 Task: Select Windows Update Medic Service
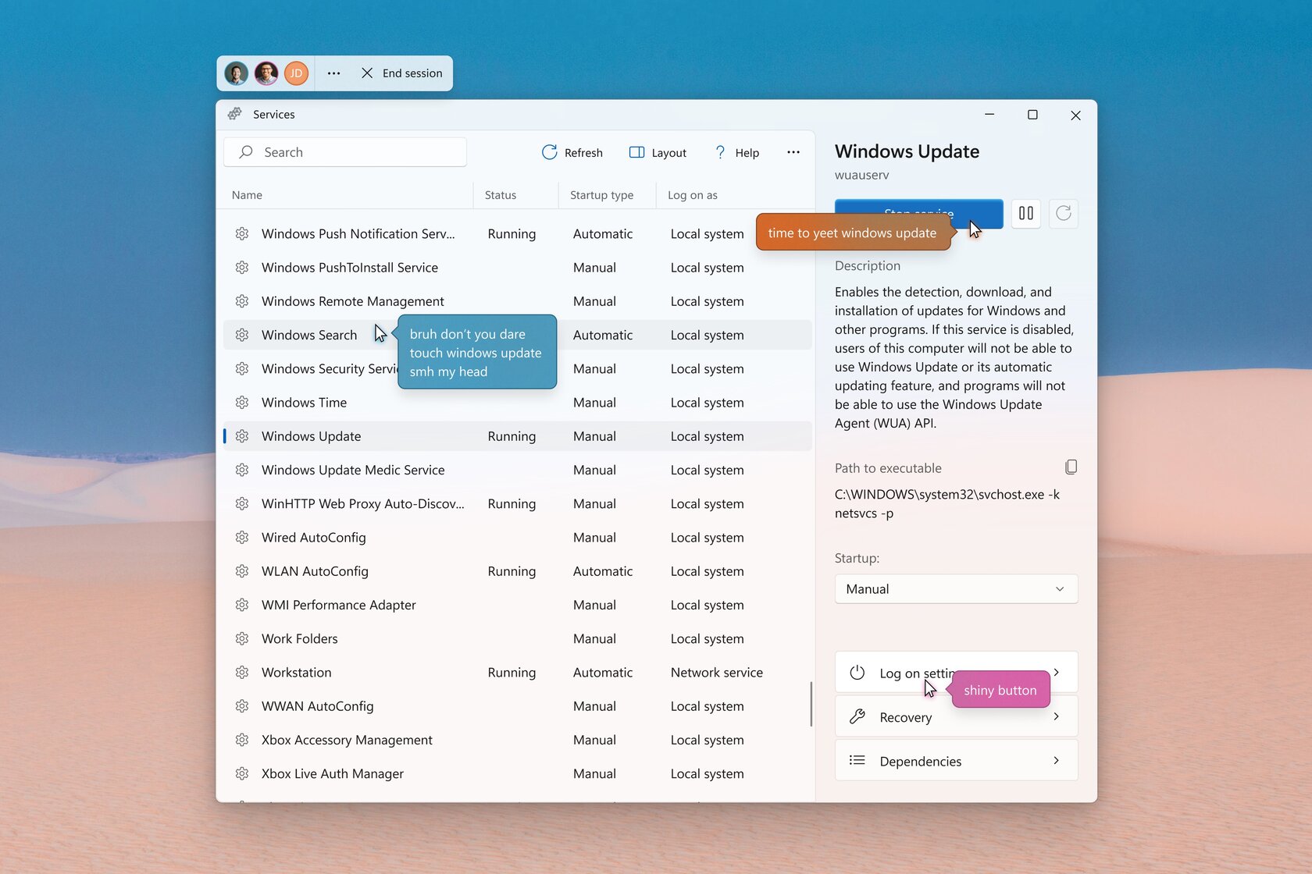point(517,470)
